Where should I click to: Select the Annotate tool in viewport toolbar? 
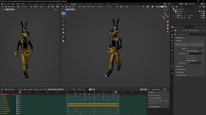tap(63, 37)
